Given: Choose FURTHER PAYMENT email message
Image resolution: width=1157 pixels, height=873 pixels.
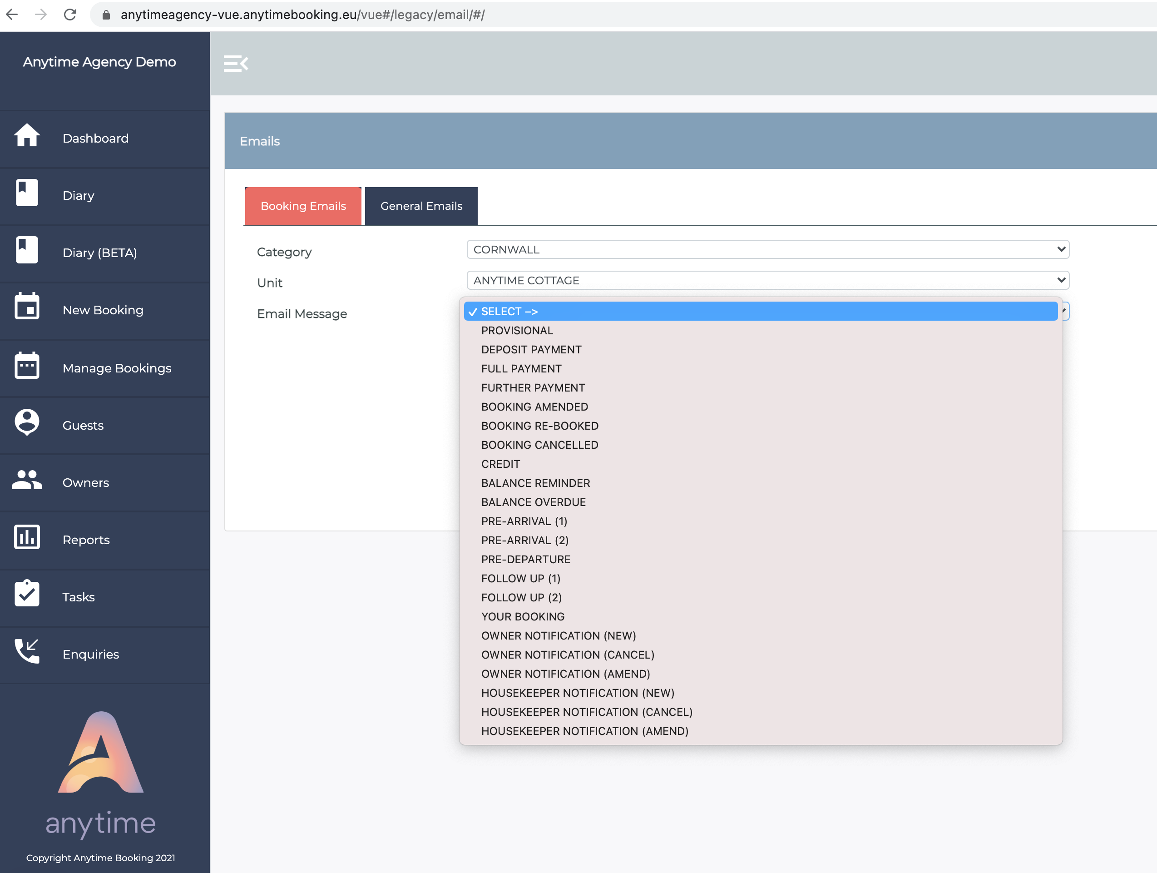Looking at the screenshot, I should (x=761, y=388).
